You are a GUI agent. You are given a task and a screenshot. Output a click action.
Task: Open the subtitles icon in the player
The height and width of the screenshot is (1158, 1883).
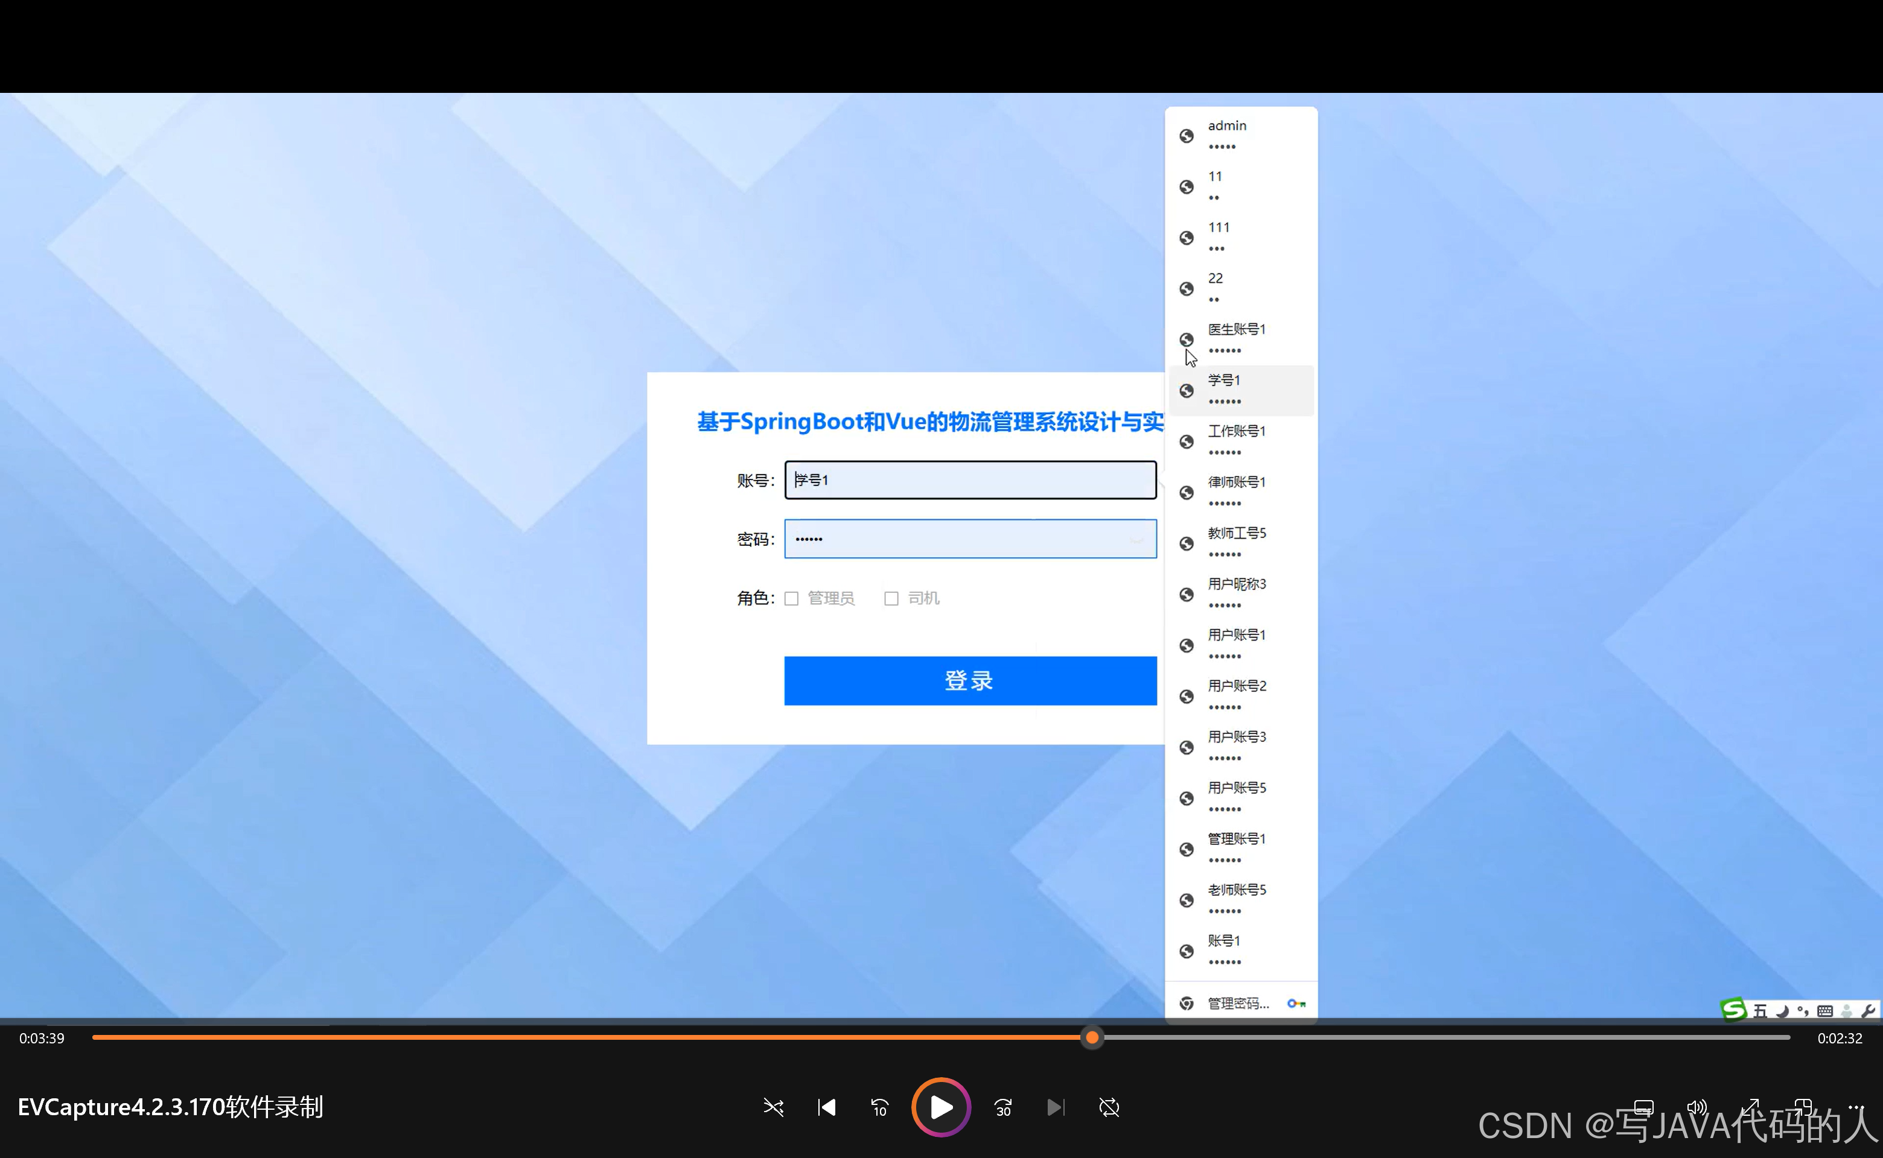1644,1107
